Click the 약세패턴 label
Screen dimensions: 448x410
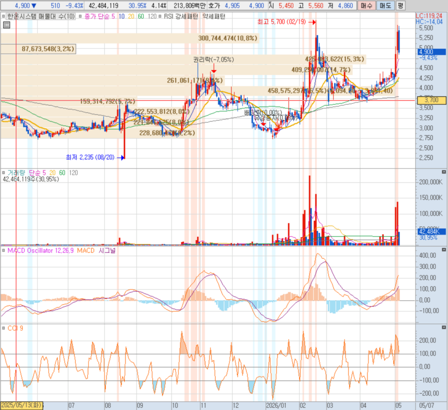coord(214,17)
